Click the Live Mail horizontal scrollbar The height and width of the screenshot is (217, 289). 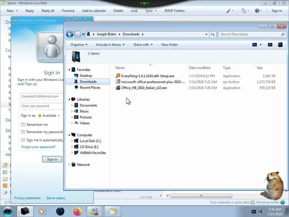[201, 196]
